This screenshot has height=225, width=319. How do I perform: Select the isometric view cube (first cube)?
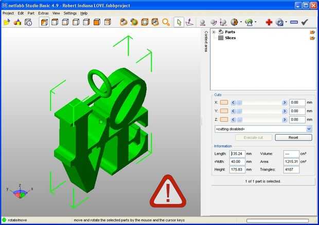44,22
